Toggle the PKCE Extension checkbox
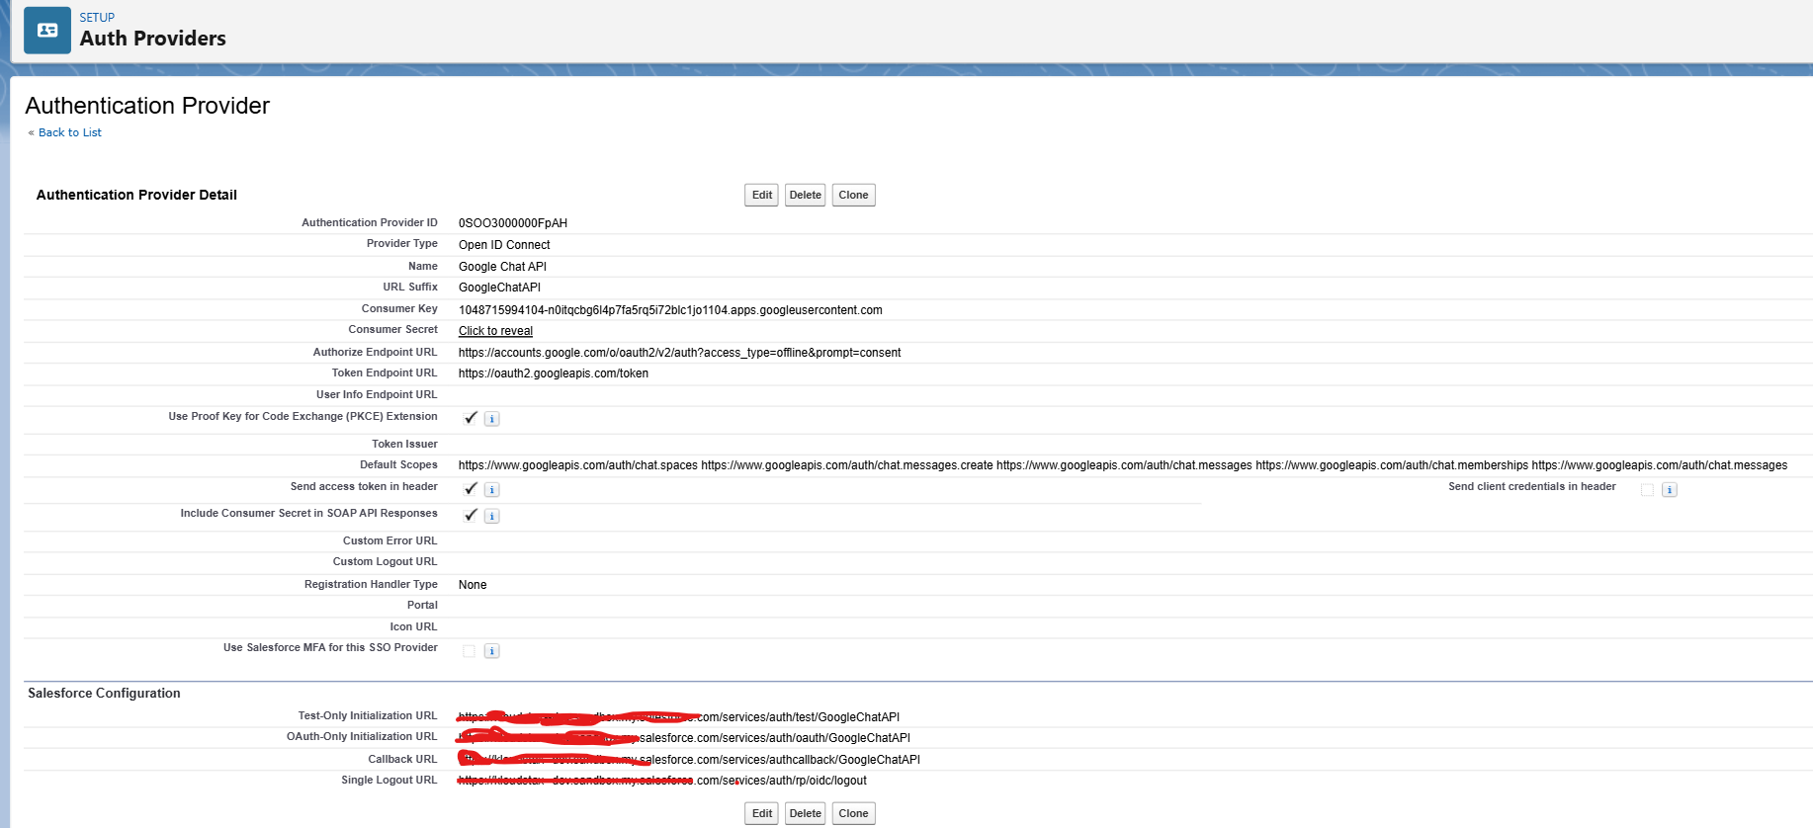Screen dimensions: 1813x828 pos(470,418)
